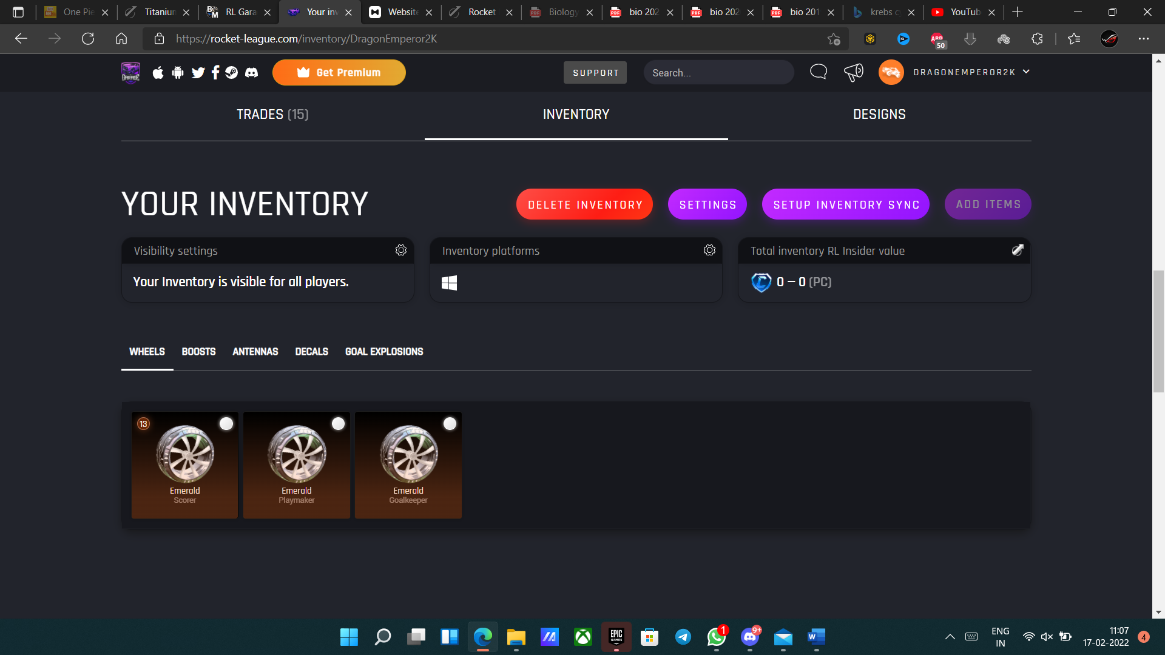1165x655 pixels.
Task: Click the edit pencil on RL Insider value panel
Action: coord(1018,250)
